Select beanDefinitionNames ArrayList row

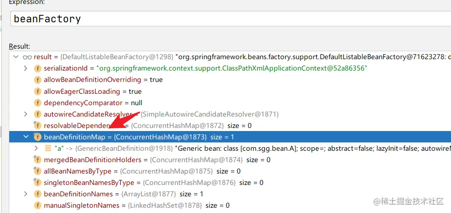coord(124,194)
